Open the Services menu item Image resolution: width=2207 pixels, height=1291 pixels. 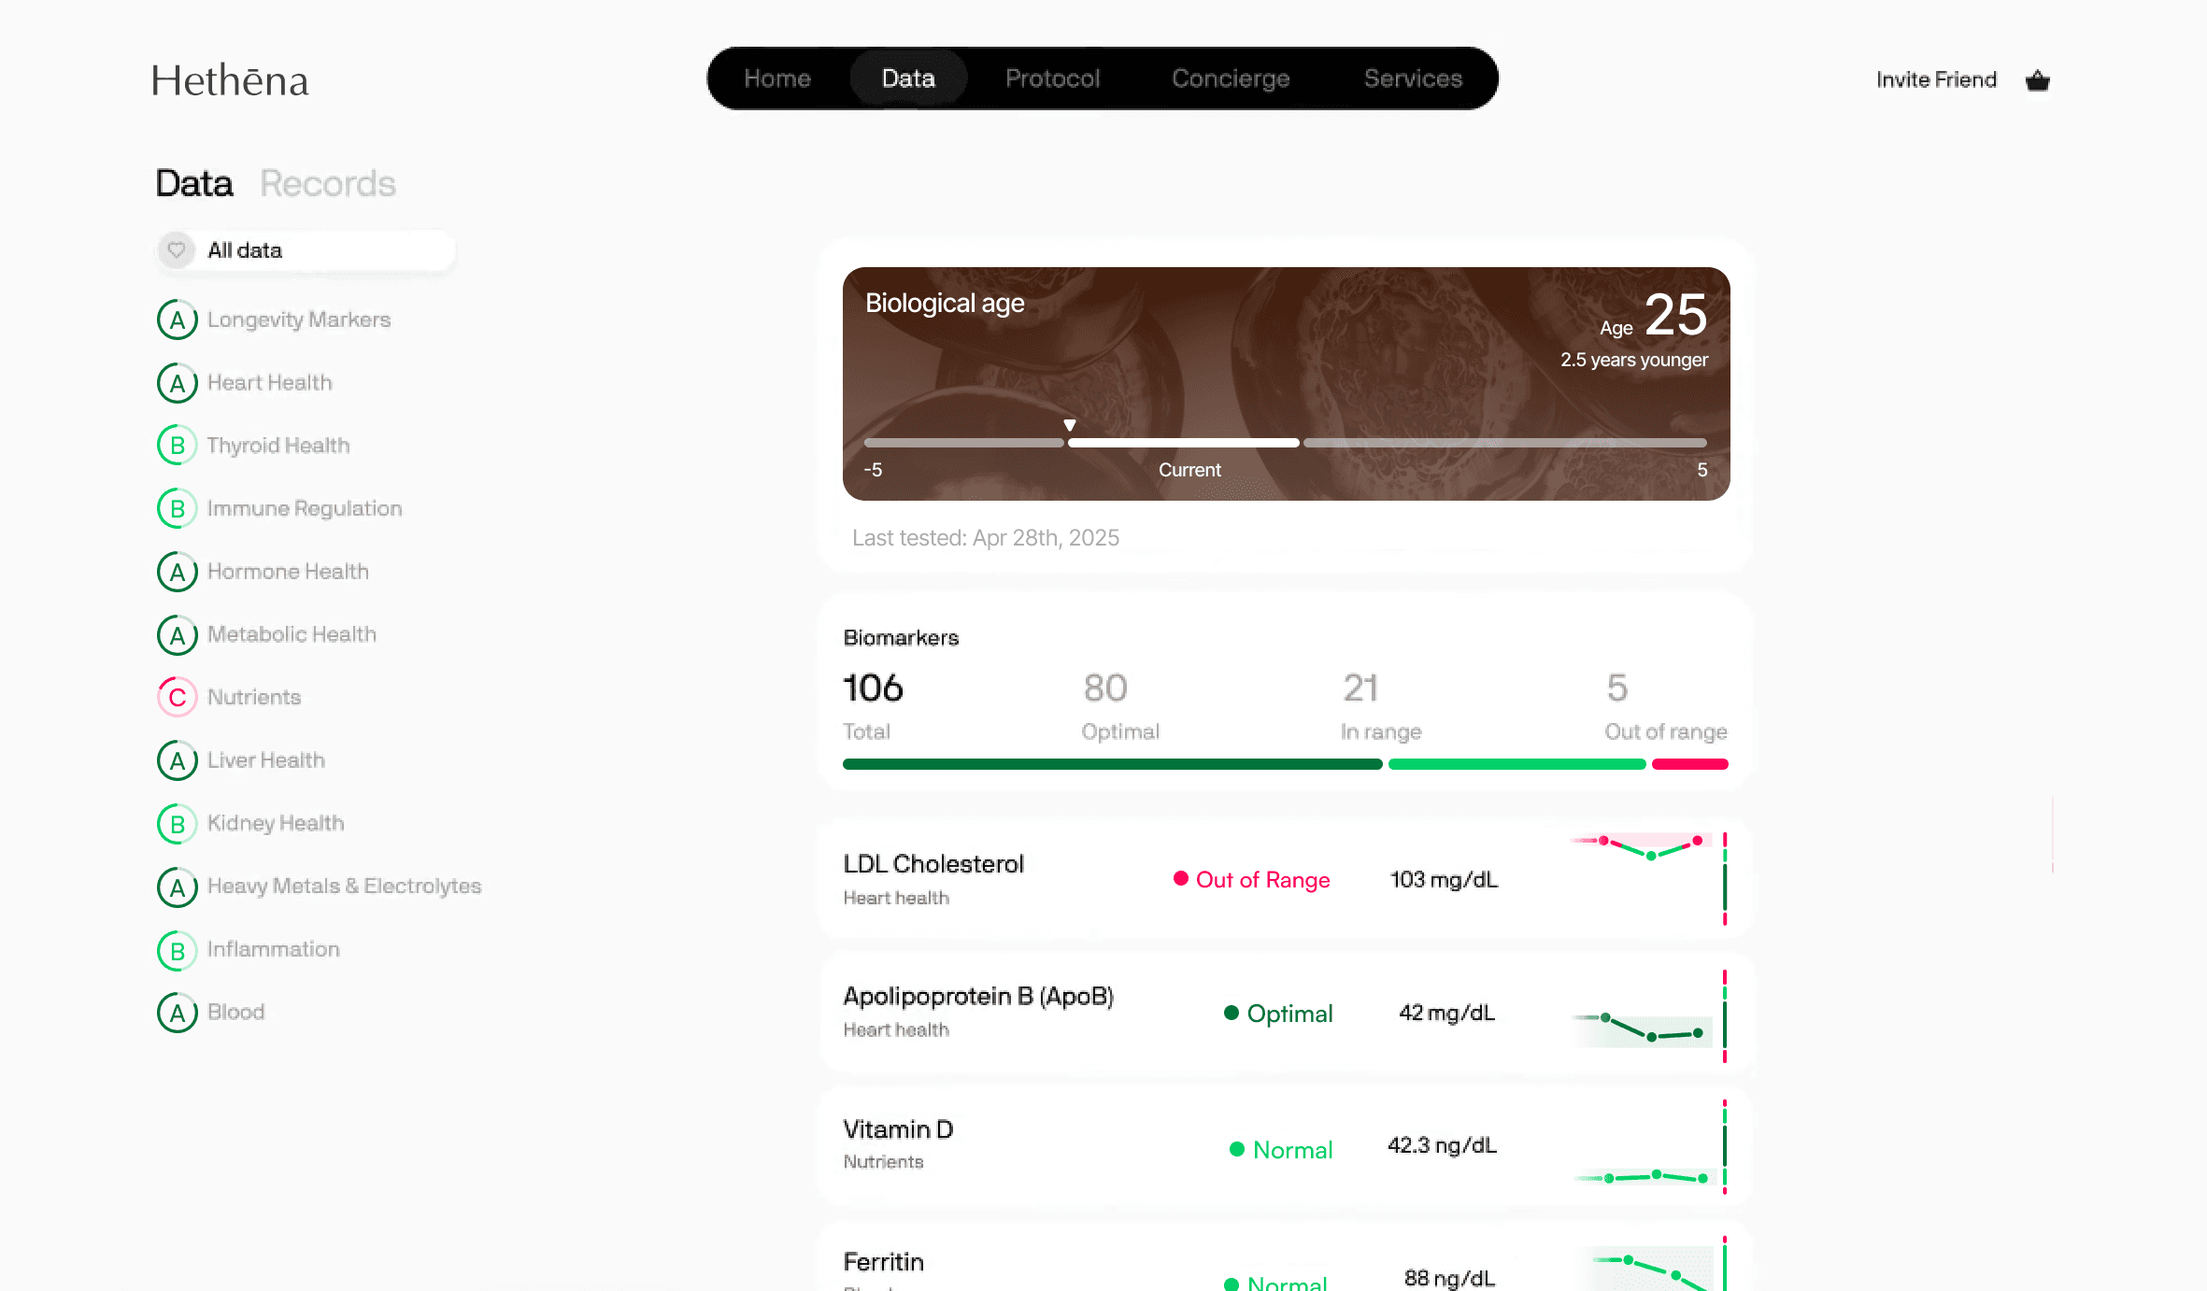pos(1412,78)
